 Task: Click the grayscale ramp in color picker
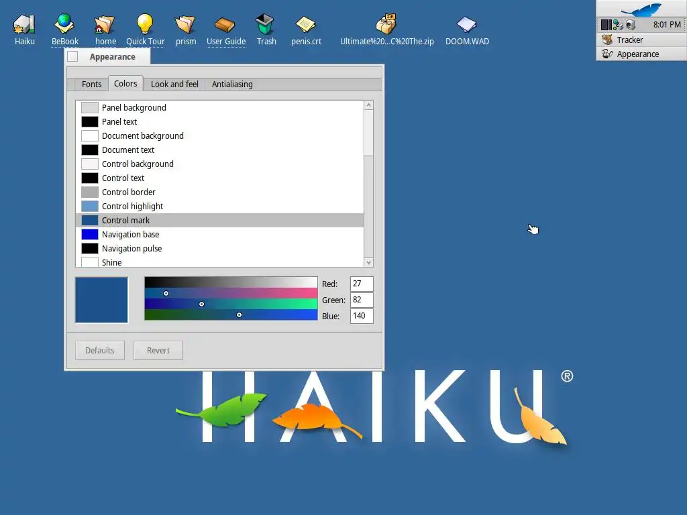pyautogui.click(x=231, y=282)
